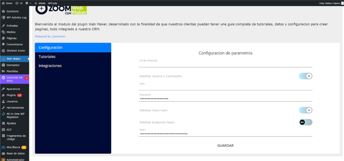Viewport: 344px width, 161px height.
Task: Enable the Habilitar Endpoints Fase1 switch
Action: [305, 122]
